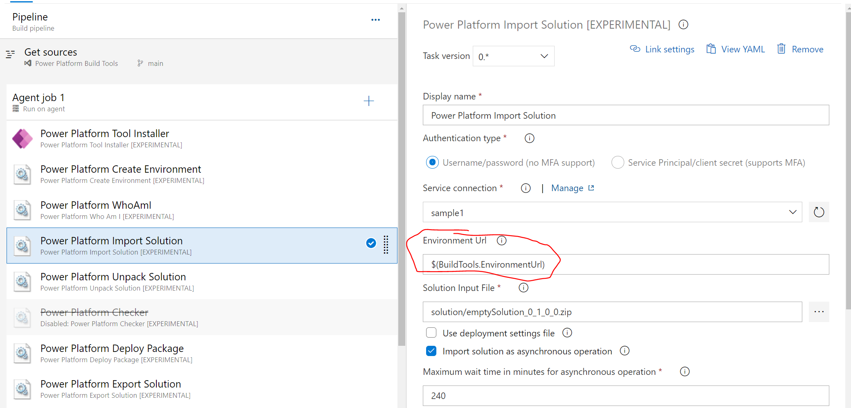
Task: Click the Remove trash icon
Action: [782, 49]
